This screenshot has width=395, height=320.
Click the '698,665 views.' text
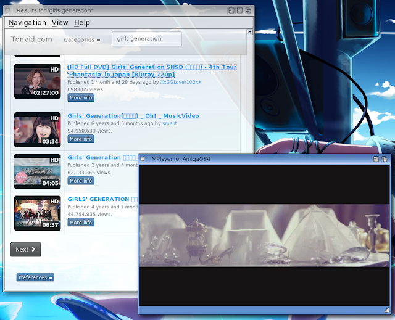tap(86, 89)
